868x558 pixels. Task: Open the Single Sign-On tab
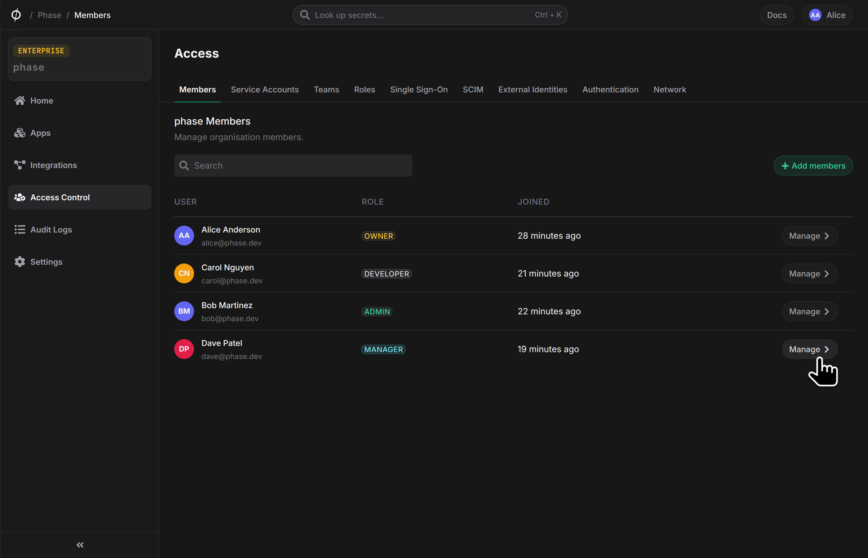click(x=418, y=90)
